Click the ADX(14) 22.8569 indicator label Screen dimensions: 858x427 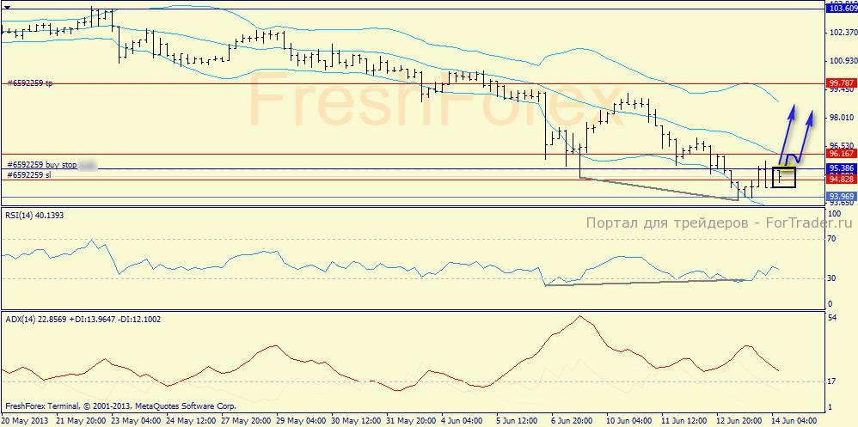click(83, 320)
